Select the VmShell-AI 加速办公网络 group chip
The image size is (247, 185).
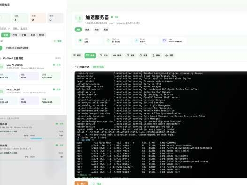(17, 48)
